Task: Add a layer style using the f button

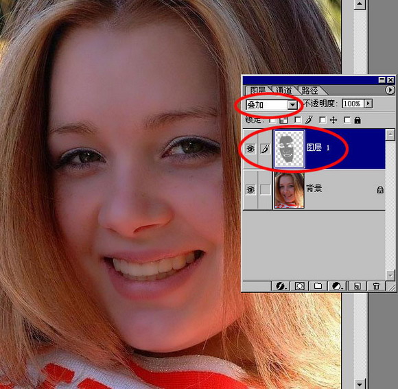Action: pos(281,286)
